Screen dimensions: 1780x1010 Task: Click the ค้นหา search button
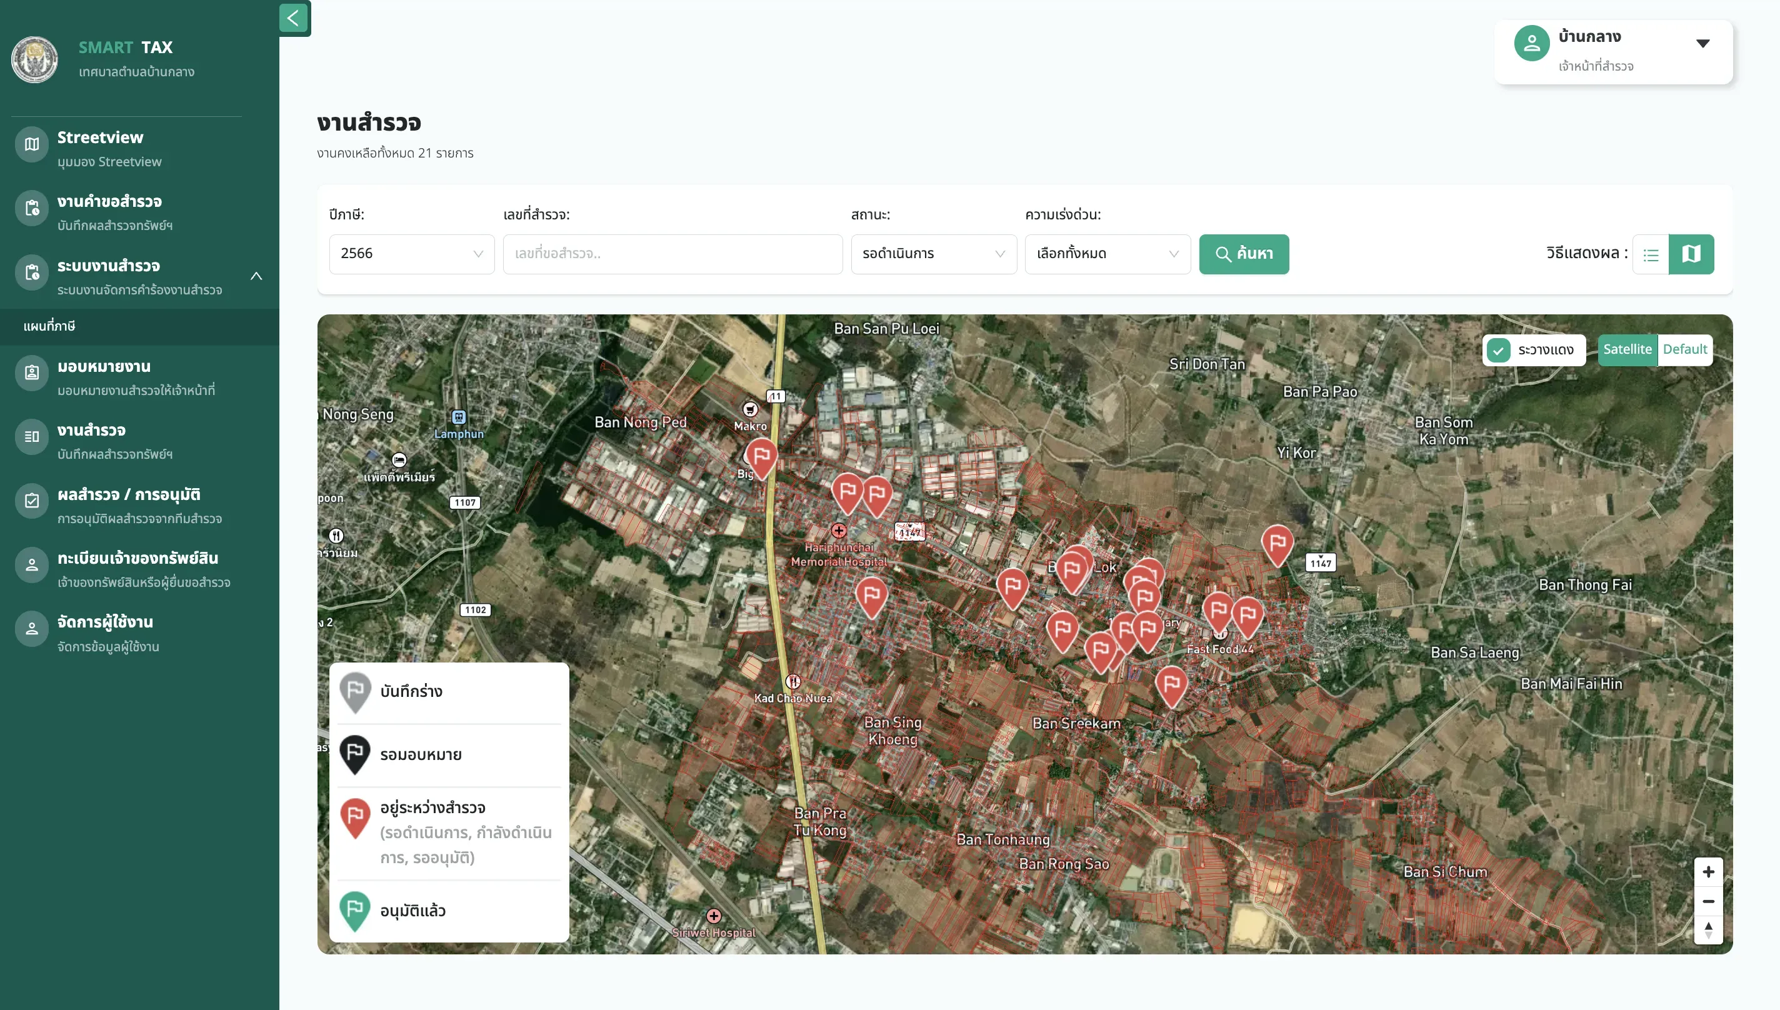pos(1244,254)
